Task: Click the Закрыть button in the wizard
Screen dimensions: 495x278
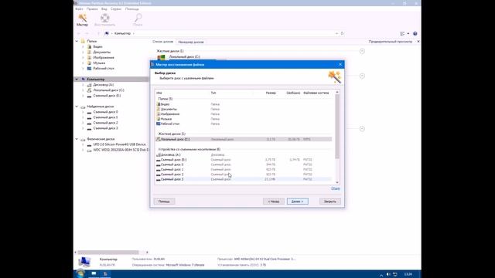Action: pyautogui.click(x=330, y=202)
